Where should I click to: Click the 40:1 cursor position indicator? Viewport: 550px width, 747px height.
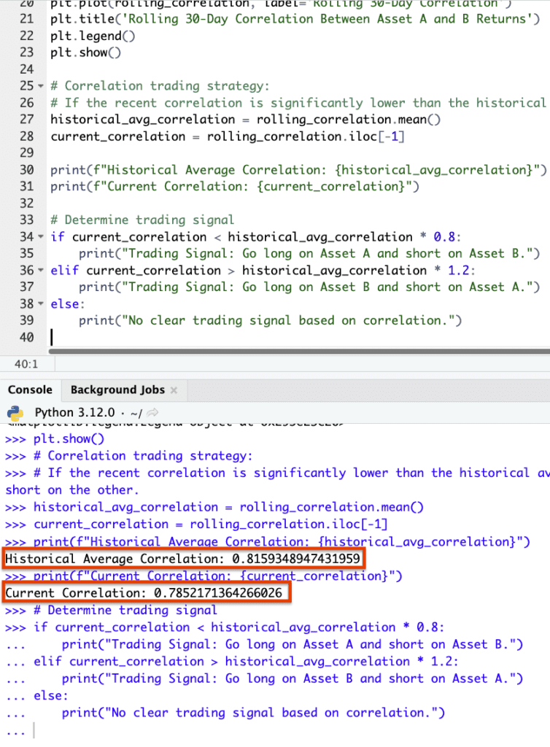[16, 362]
